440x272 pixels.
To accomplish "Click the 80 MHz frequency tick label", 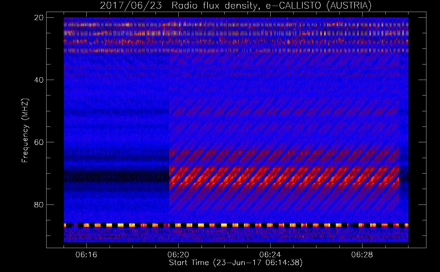I will 39,205.
